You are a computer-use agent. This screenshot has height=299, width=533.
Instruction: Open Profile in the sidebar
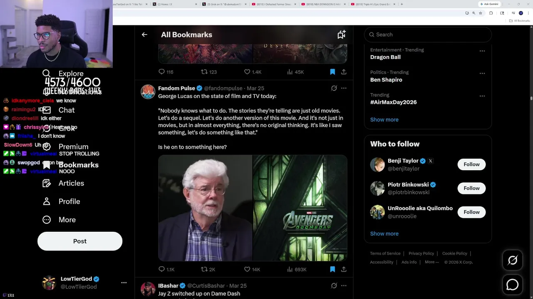(61, 201)
